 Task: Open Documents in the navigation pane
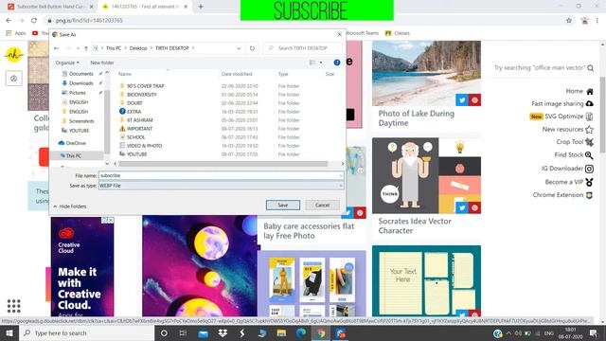(81, 74)
